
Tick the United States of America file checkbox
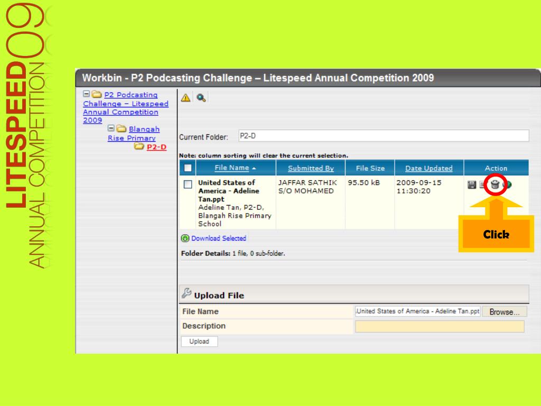click(188, 184)
